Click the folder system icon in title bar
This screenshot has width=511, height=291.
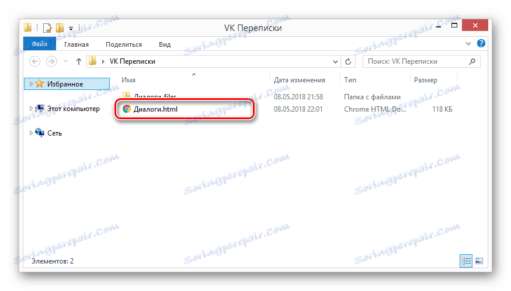[28, 27]
